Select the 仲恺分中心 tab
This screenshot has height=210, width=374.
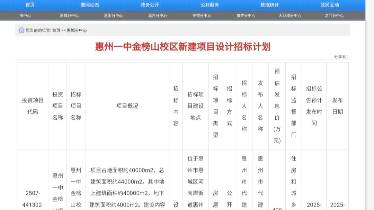pyautogui.click(x=202, y=16)
